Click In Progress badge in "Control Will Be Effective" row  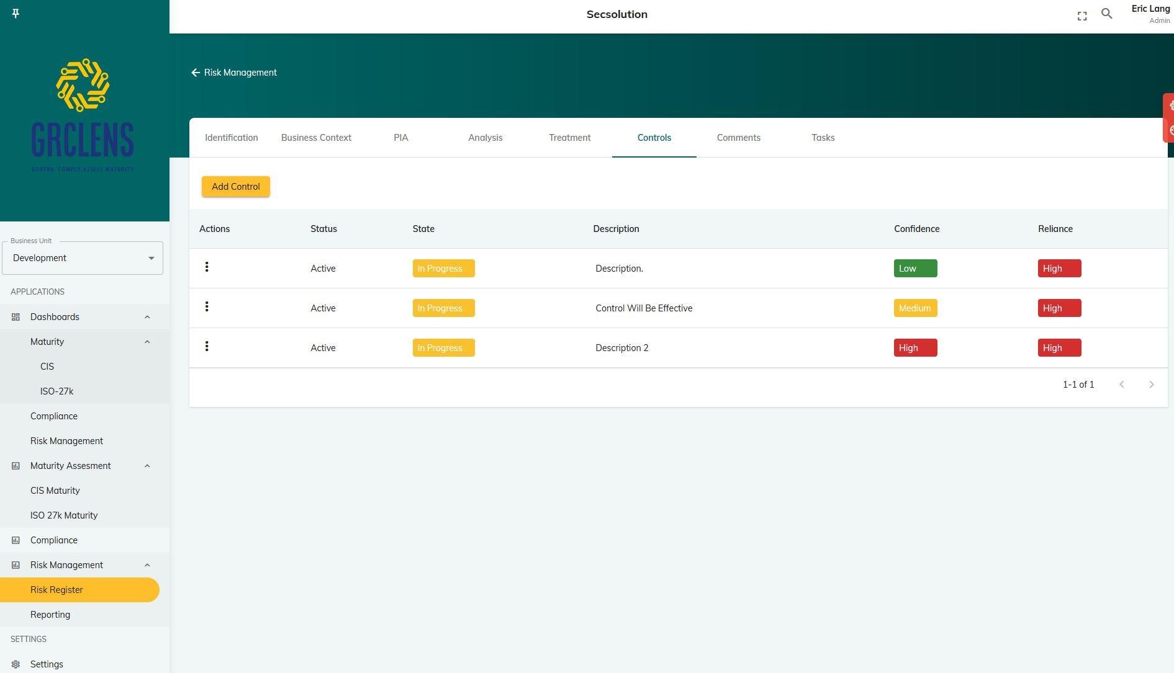444,308
